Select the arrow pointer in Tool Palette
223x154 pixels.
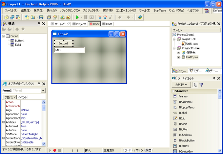coord(195,85)
